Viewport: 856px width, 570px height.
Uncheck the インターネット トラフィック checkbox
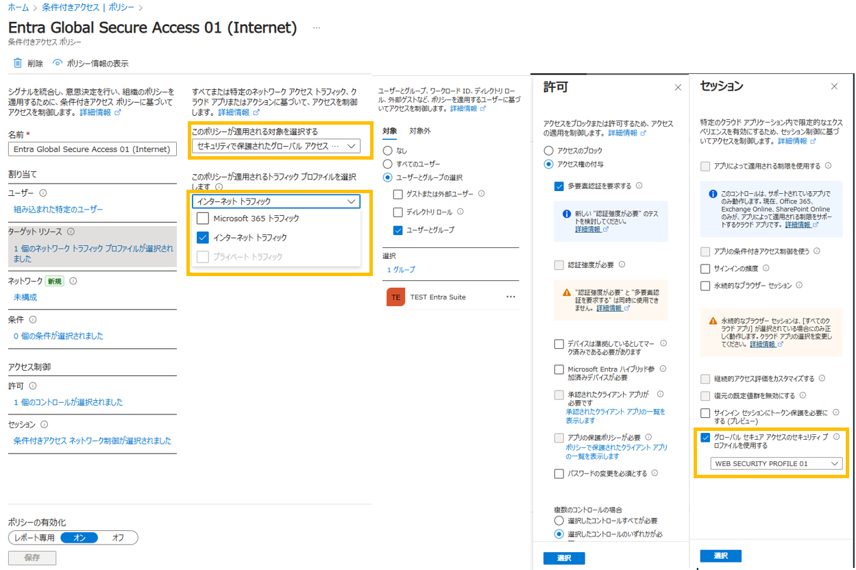(x=202, y=238)
